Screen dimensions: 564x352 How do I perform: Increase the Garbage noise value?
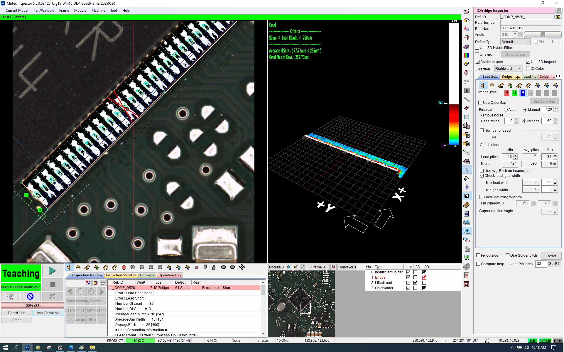555,120
